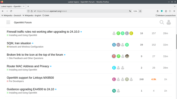Image resolution: width=177 pixels, height=99 pixels.
Task: Click the bear avatar in Broken link topic
Action: pos(127,56)
